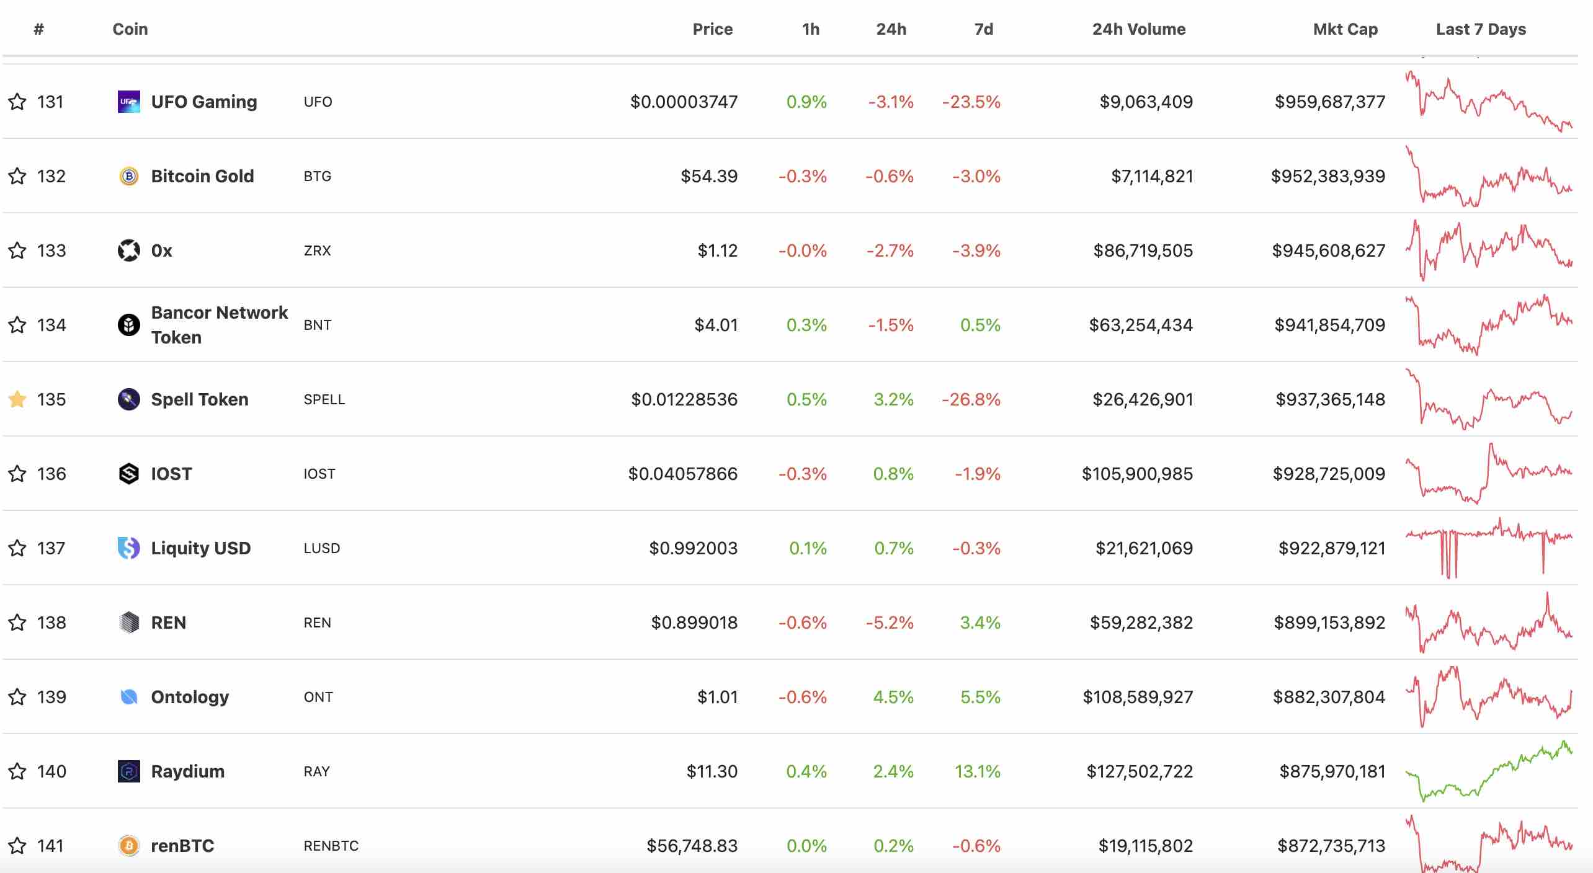Click Ontology market cap $882,307,804

(x=1329, y=697)
